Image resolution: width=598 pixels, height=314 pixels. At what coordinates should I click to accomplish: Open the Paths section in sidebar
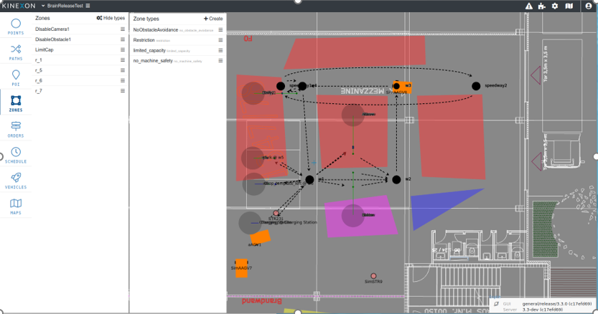tap(15, 52)
